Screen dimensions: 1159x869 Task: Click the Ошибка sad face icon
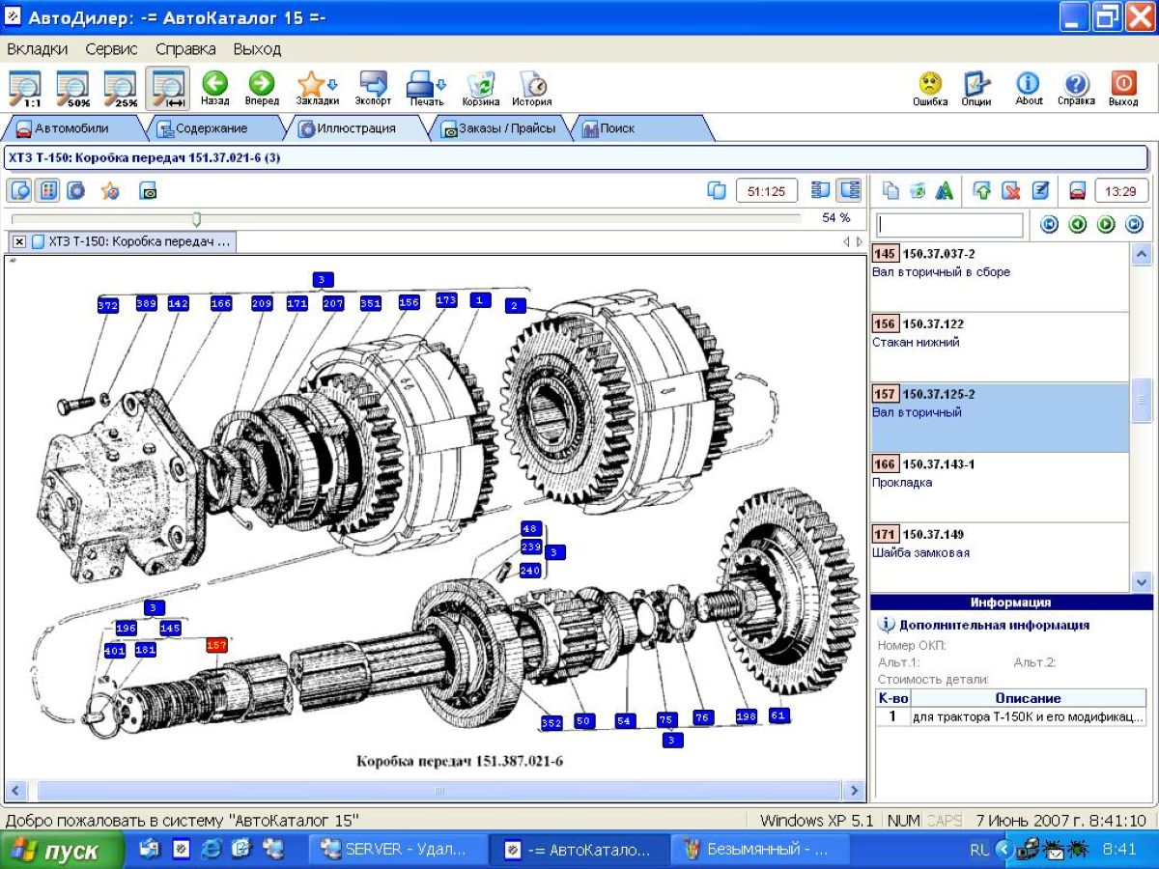(x=930, y=87)
